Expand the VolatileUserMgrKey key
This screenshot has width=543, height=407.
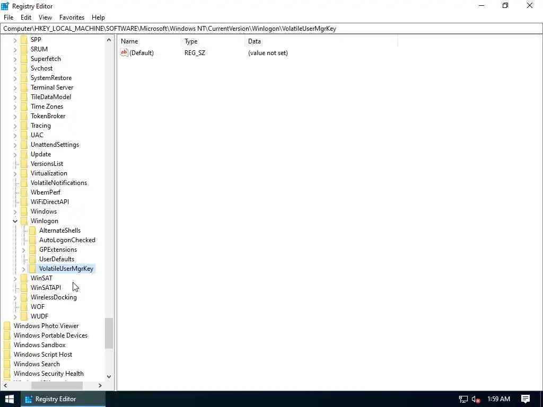(23, 269)
